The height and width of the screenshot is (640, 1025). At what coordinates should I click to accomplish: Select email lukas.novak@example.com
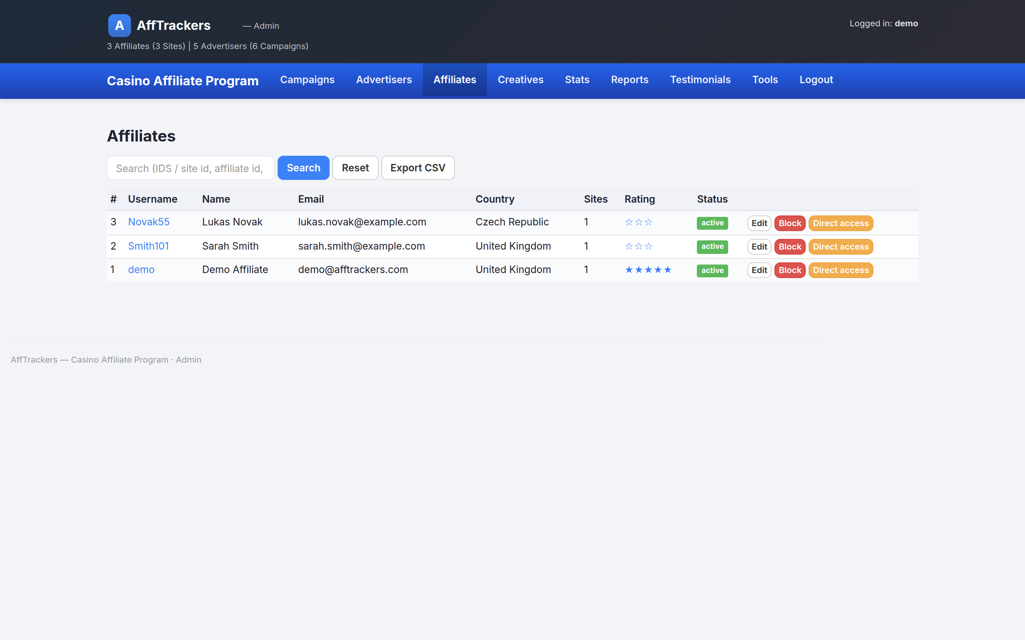(x=362, y=222)
